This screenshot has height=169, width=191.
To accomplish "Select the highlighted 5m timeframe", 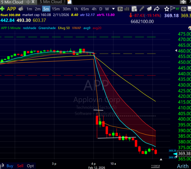I will tap(46, 9).
